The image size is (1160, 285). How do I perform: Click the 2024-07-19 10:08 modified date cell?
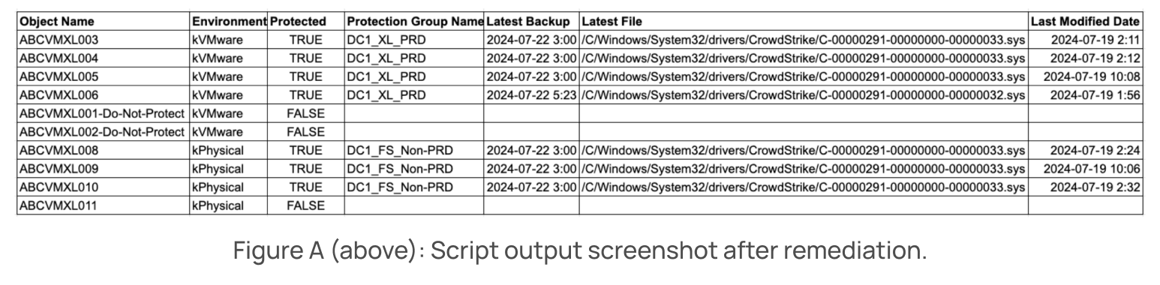pos(1085,76)
